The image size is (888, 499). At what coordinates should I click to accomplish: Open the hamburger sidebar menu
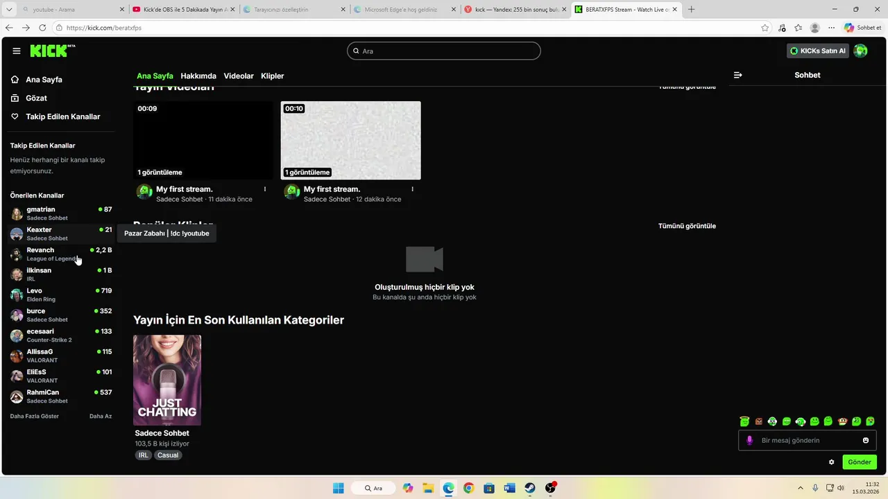[17, 51]
